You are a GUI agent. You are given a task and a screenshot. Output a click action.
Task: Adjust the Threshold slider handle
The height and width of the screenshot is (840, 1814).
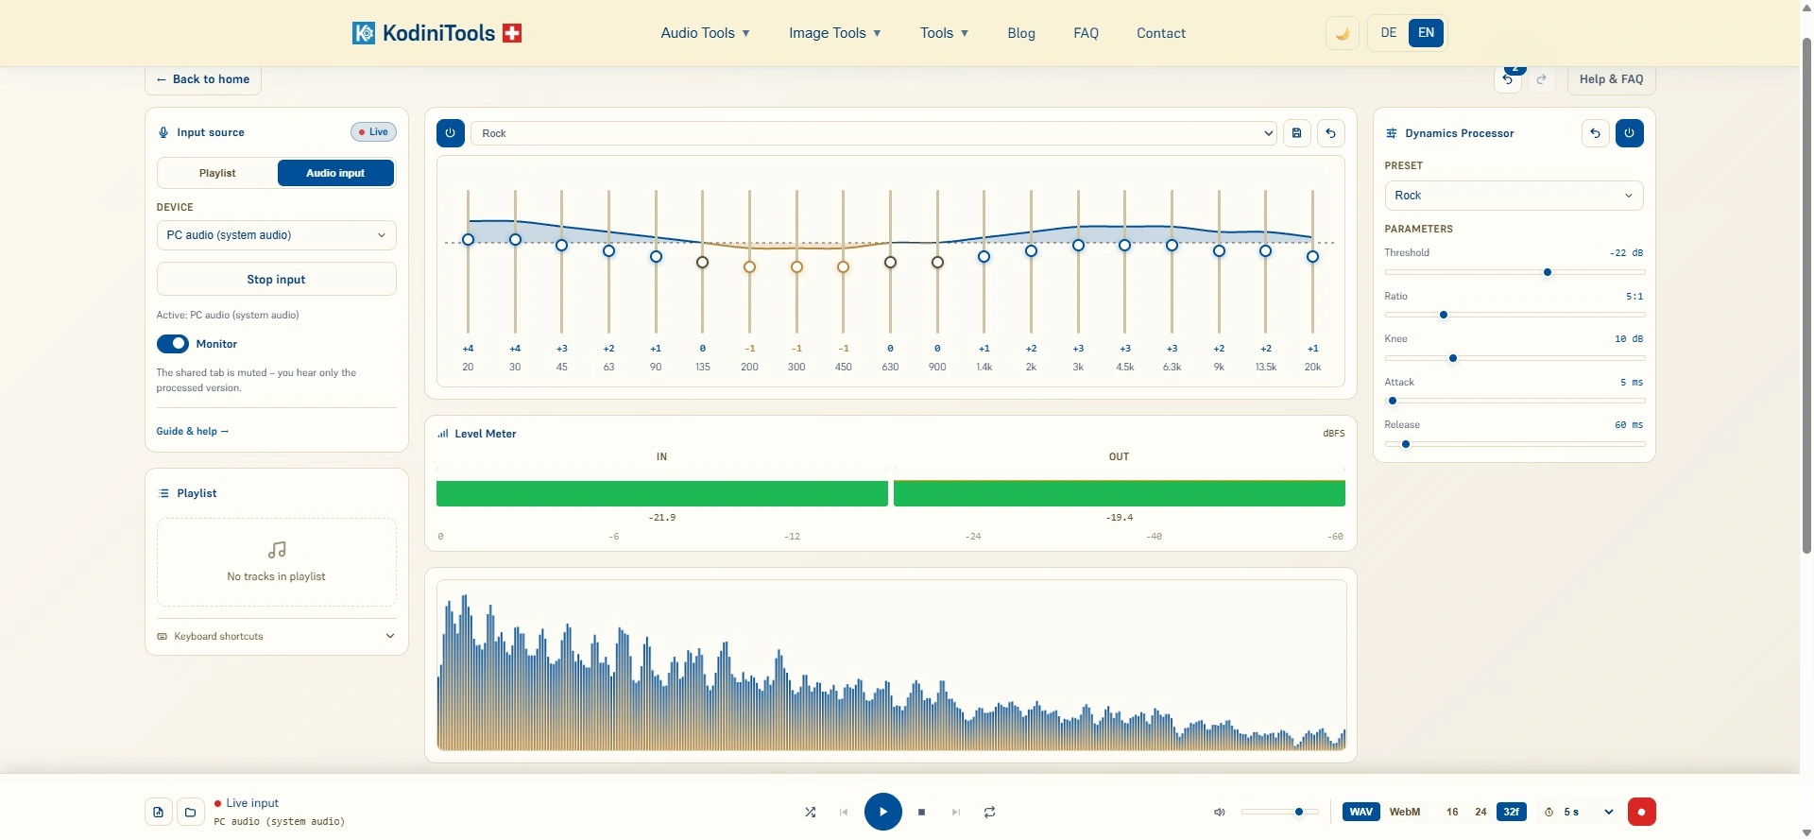pyautogui.click(x=1548, y=272)
